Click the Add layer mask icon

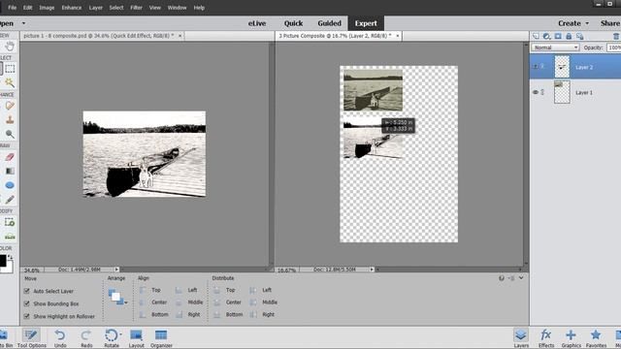click(x=558, y=36)
